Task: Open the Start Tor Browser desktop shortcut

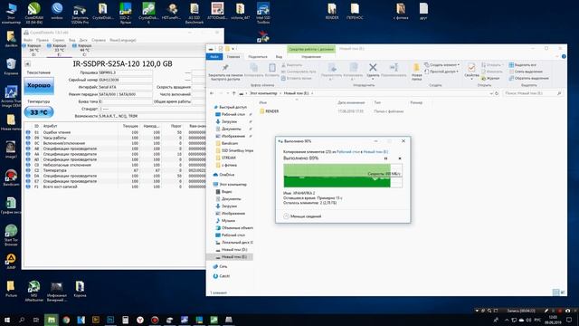Action: click(11, 235)
